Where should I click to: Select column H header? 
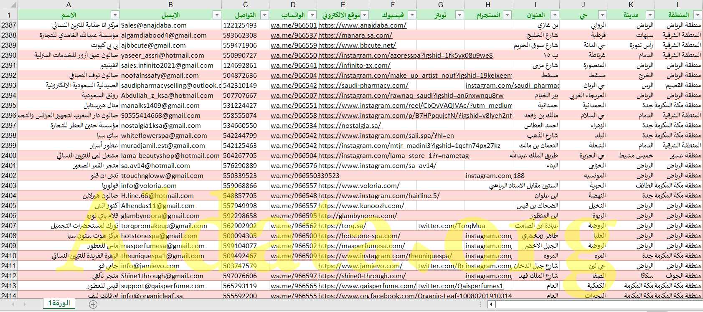click(x=488, y=5)
